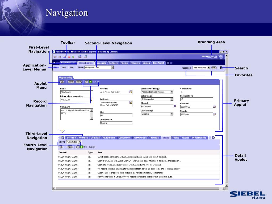Show next Notes records with green arrow
The image size is (272, 204).
point(82,147)
